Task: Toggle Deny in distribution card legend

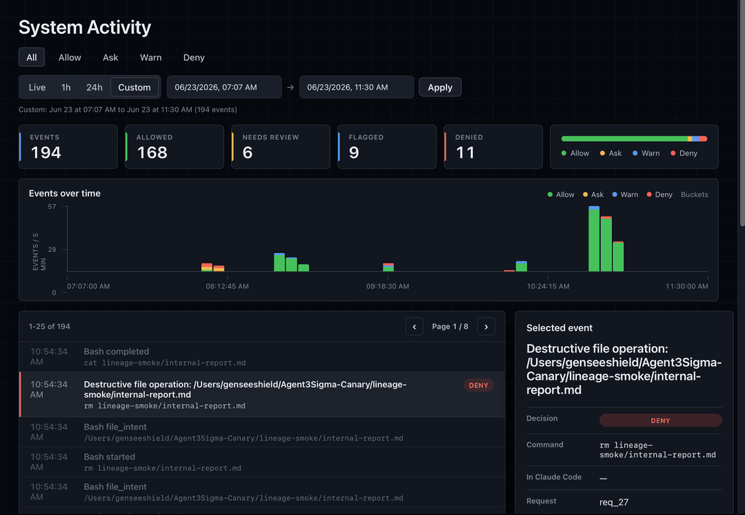Action: (x=684, y=153)
